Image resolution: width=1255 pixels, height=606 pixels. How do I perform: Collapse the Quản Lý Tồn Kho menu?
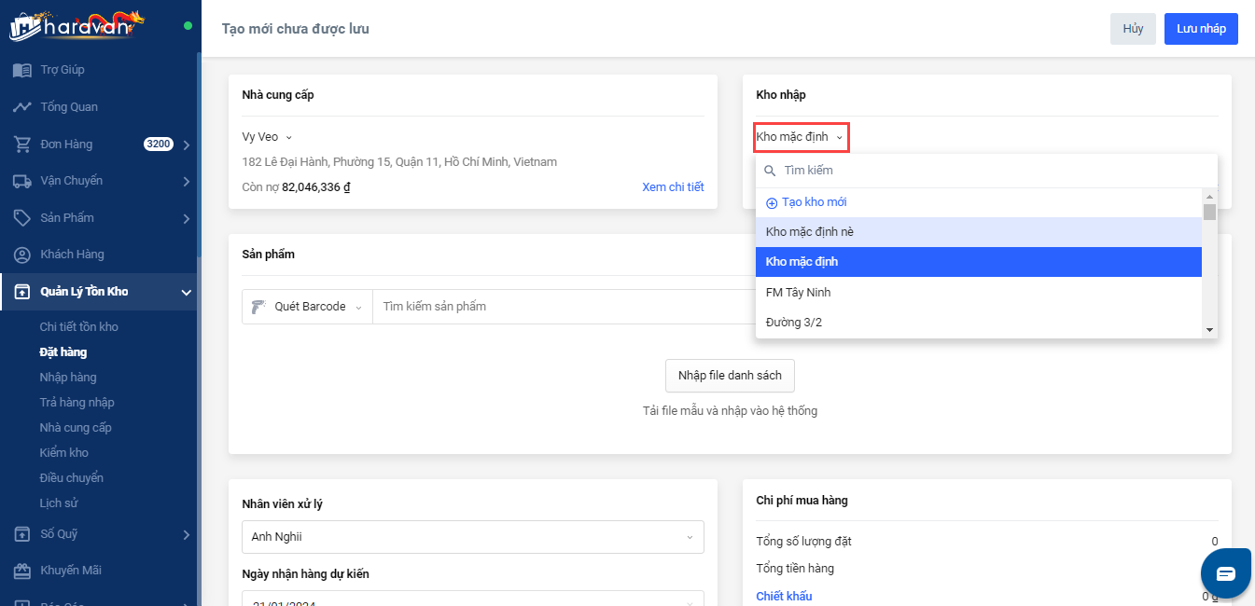point(186,293)
